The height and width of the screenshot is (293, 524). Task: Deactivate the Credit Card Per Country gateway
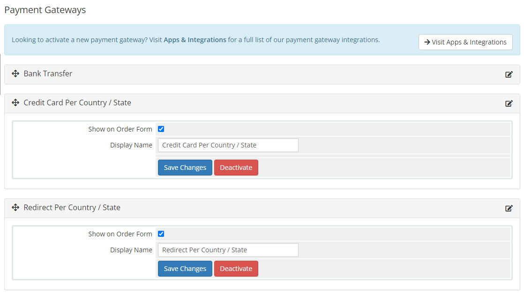236,168
